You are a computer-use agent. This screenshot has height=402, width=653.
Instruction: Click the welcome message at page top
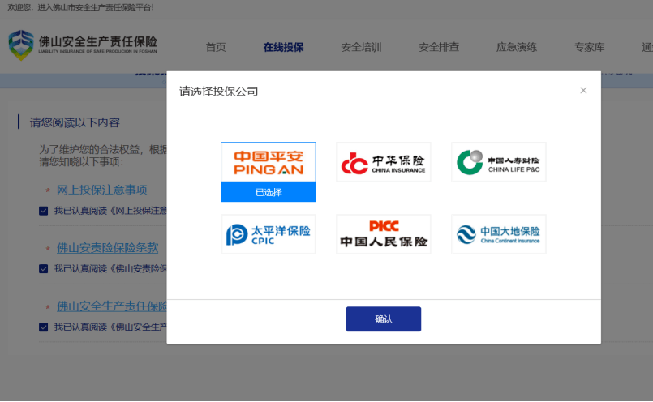tap(81, 7)
